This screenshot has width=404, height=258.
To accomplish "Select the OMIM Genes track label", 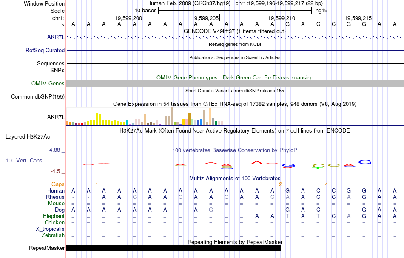I will coord(48,83).
